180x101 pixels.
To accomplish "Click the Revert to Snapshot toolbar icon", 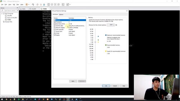I will tap(41, 4).
